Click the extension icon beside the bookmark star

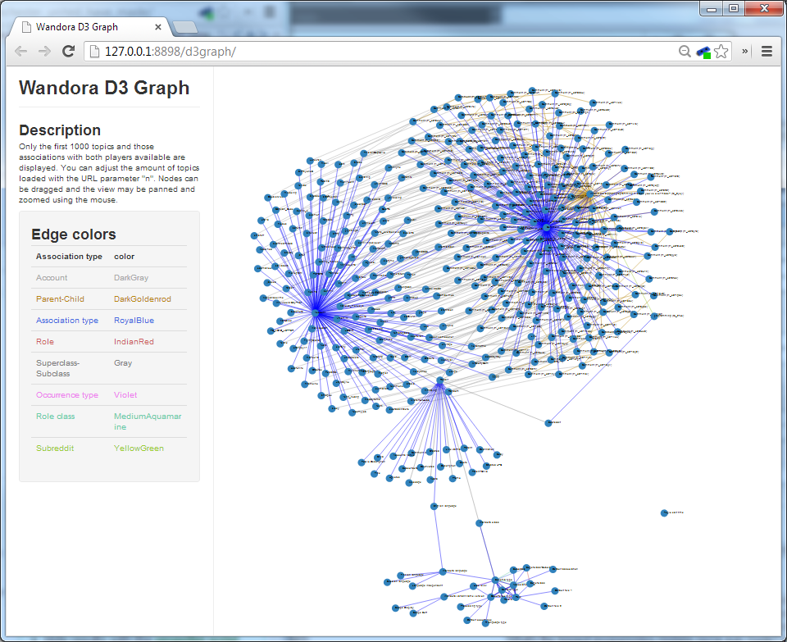703,52
